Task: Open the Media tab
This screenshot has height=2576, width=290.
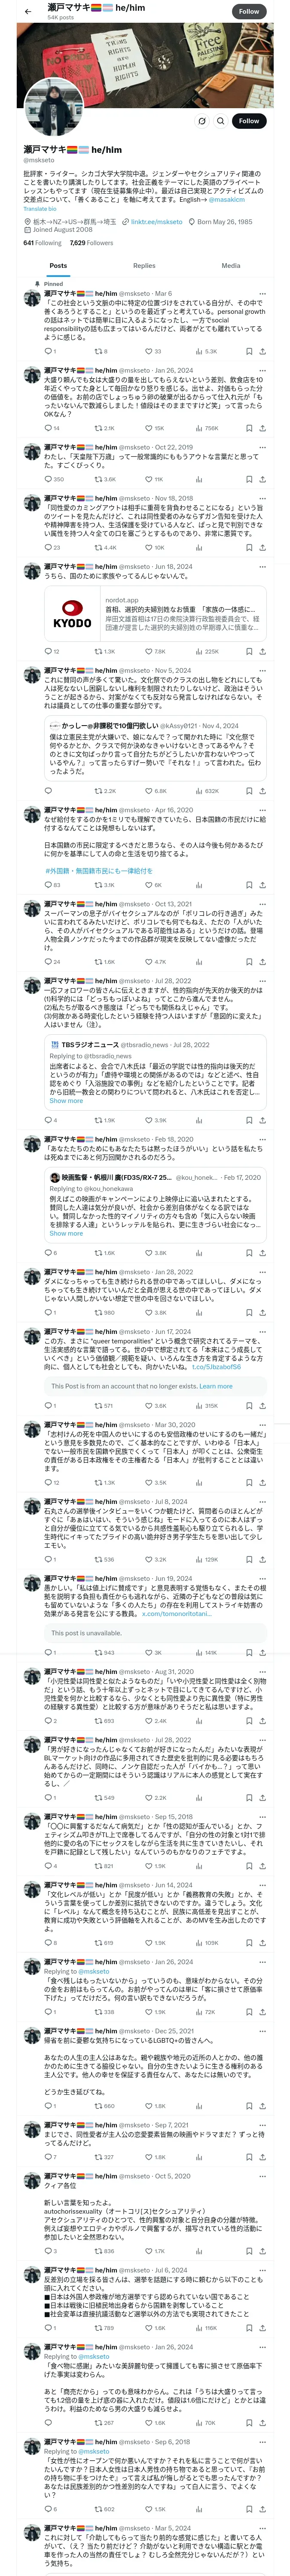Action: (x=231, y=266)
